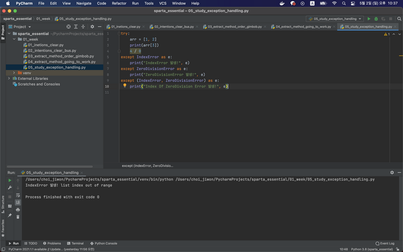The height and width of the screenshot is (252, 403).
Task: Hide the Run panel with minus icon
Action: [399, 173]
